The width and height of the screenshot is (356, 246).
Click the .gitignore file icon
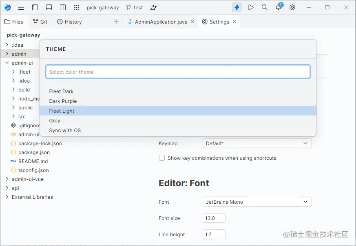(x=13, y=125)
